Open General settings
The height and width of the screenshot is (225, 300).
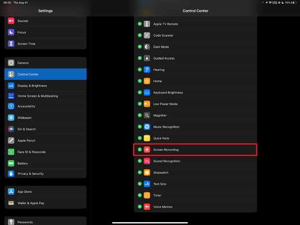[x=46, y=63]
